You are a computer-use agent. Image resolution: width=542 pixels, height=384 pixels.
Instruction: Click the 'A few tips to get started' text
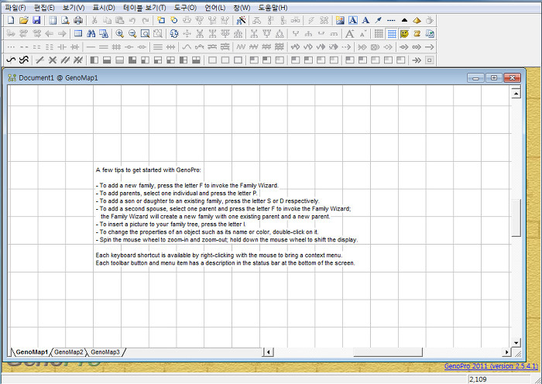149,170
